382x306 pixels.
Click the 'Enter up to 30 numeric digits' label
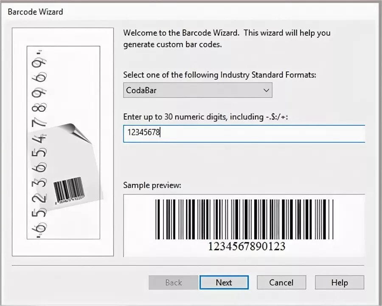pos(205,117)
